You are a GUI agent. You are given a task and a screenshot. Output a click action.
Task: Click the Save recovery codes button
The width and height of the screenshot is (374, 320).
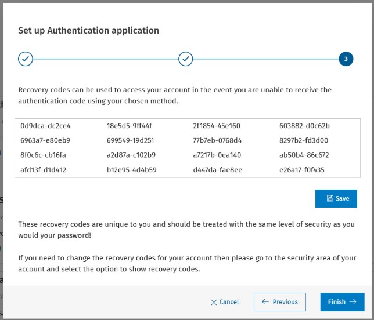pyautogui.click(x=336, y=198)
